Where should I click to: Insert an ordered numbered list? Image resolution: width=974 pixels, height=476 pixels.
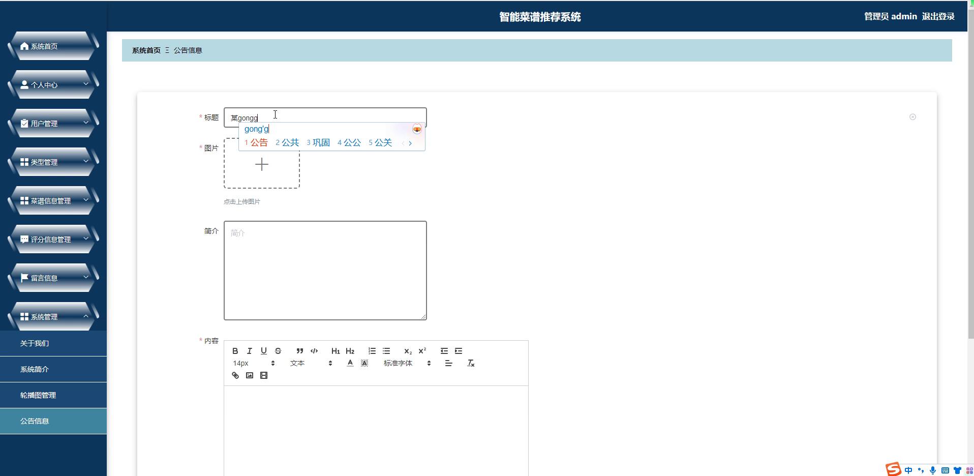(372, 351)
